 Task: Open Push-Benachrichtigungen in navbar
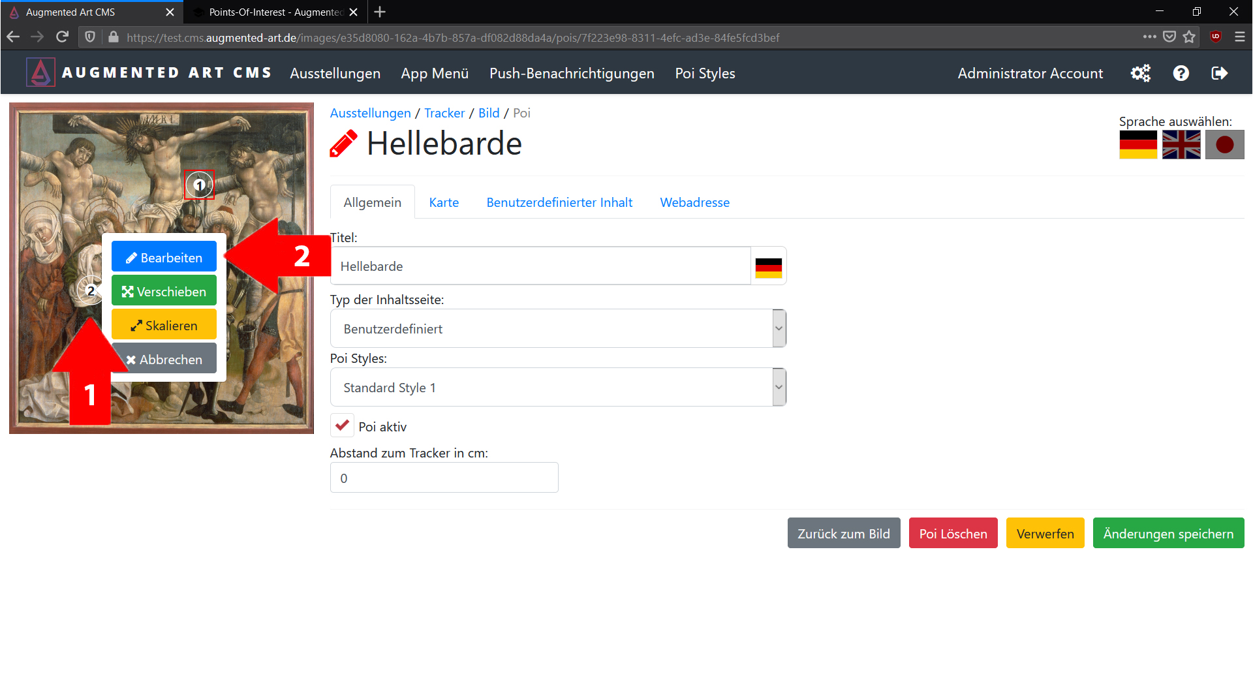click(x=572, y=73)
